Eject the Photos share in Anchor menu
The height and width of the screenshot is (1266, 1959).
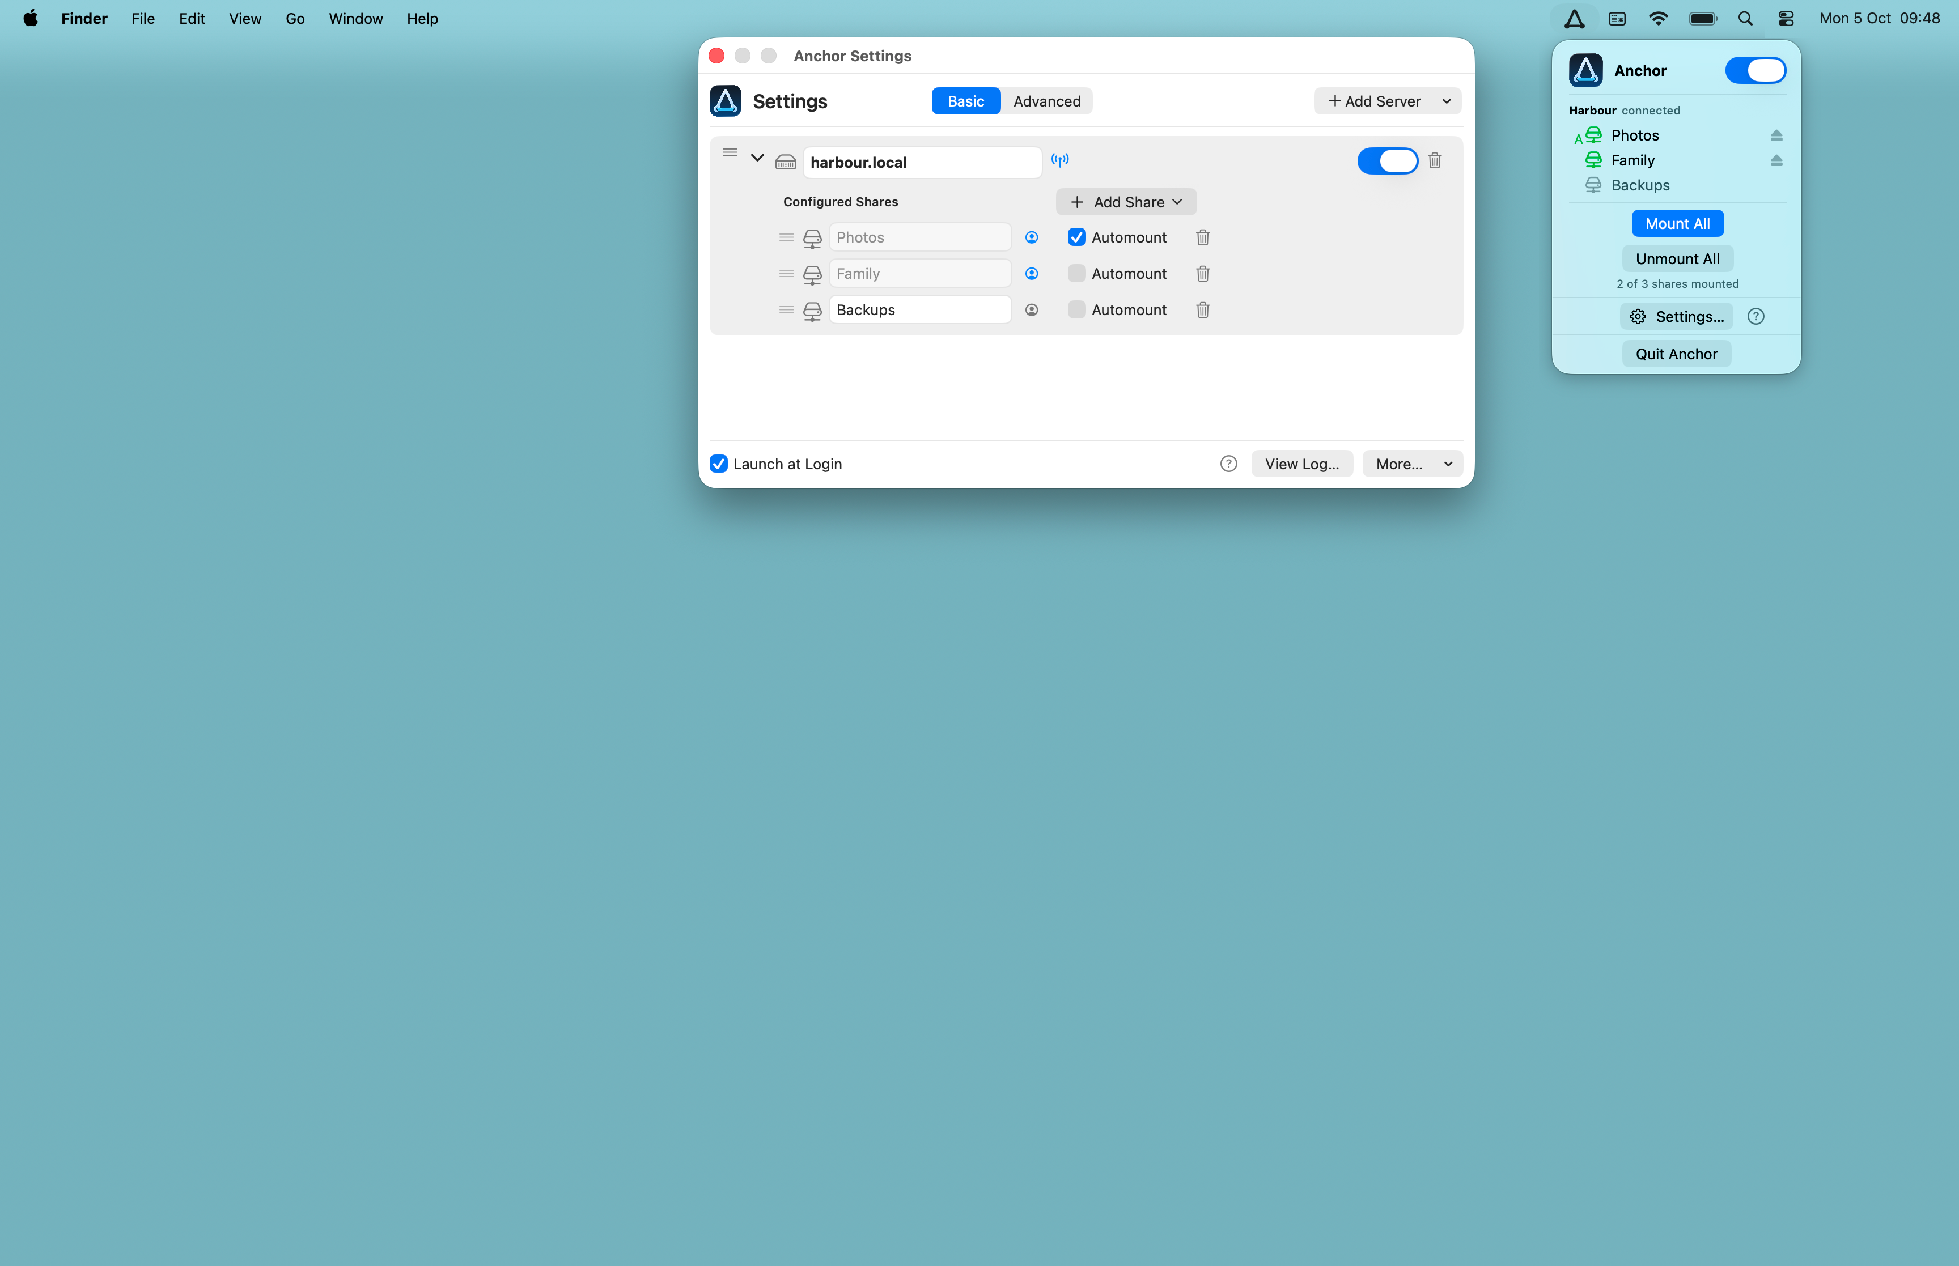[1776, 135]
